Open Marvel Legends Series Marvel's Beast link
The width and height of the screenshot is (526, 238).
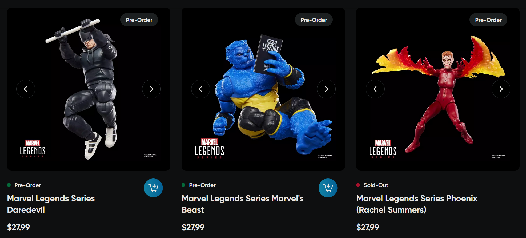[243, 204]
